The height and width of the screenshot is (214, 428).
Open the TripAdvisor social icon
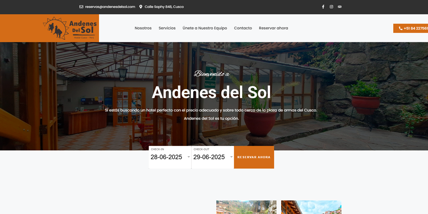339,7
